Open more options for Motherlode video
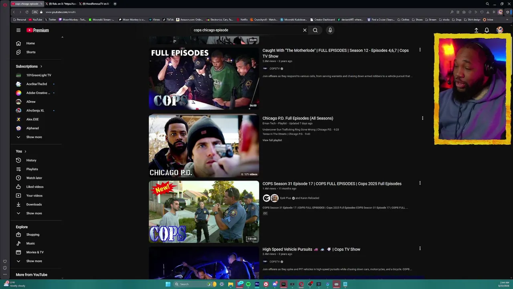The width and height of the screenshot is (513, 289). [x=420, y=50]
